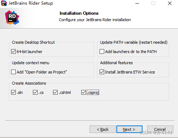Screen dimensions: 178x138
Task: Click the "Update PATH variable (restart needed)" label
Action: tap(134, 42)
